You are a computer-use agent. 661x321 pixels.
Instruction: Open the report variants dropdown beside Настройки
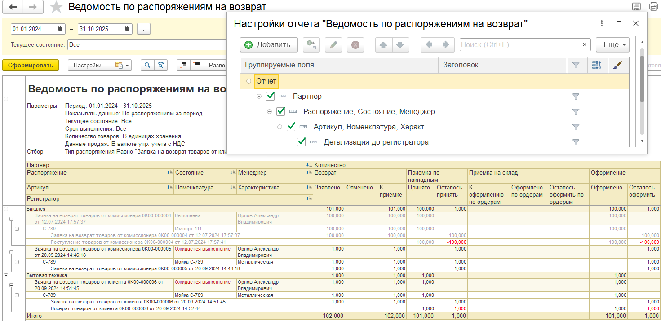tap(122, 65)
